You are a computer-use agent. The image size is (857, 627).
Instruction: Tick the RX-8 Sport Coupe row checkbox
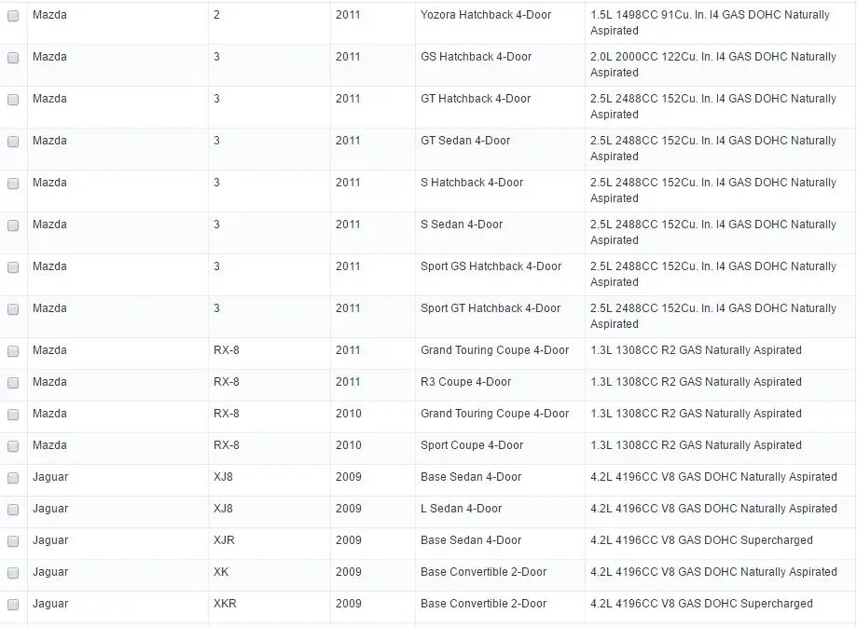pos(13,446)
